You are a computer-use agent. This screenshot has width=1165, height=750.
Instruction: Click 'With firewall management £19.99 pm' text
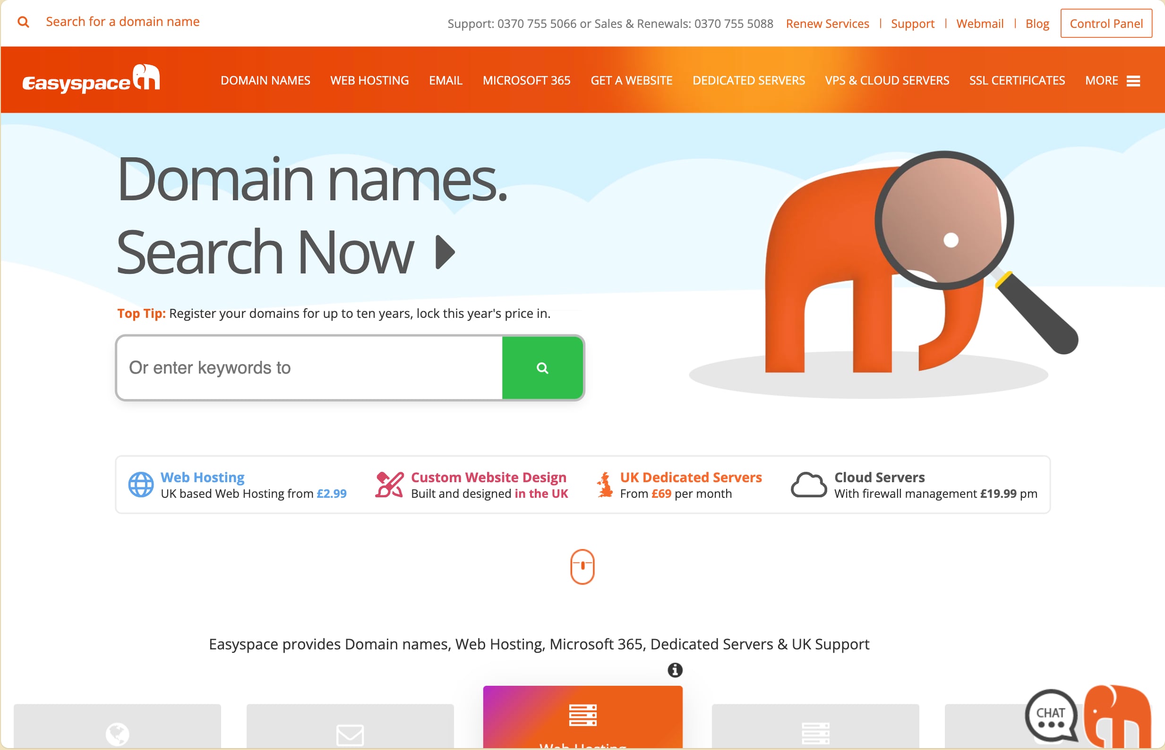[935, 494]
